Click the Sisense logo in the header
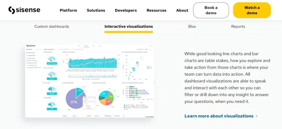 [24, 10]
